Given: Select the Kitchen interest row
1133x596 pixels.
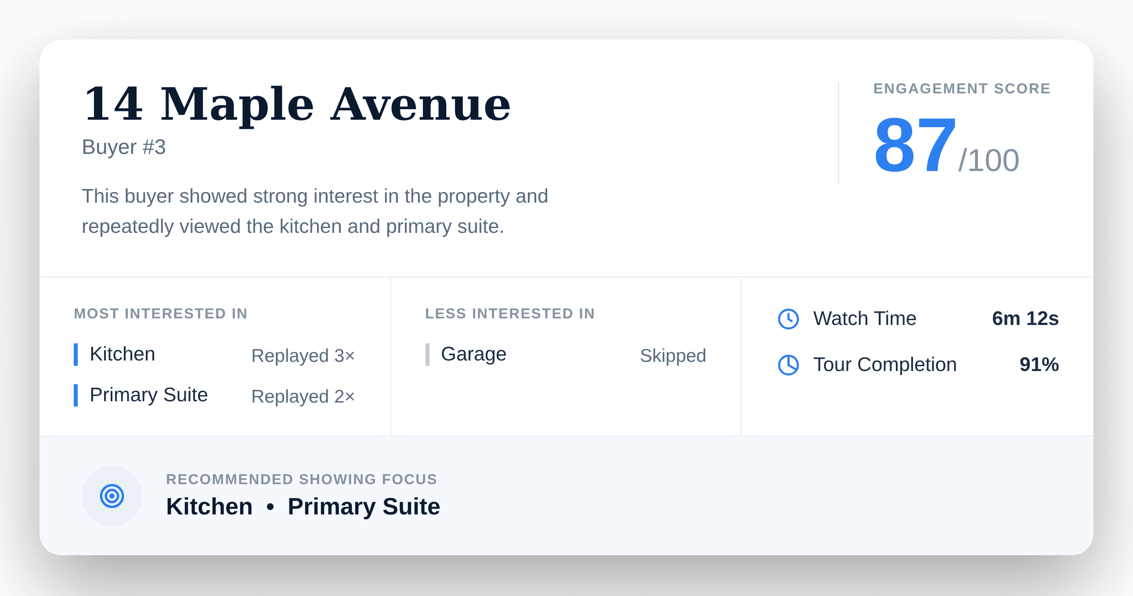Looking at the screenshot, I should 214,354.
